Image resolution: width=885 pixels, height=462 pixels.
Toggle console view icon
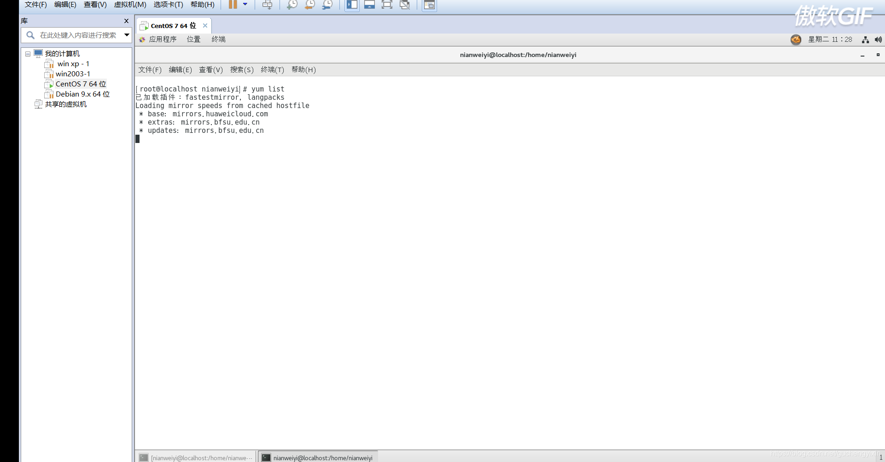429,5
